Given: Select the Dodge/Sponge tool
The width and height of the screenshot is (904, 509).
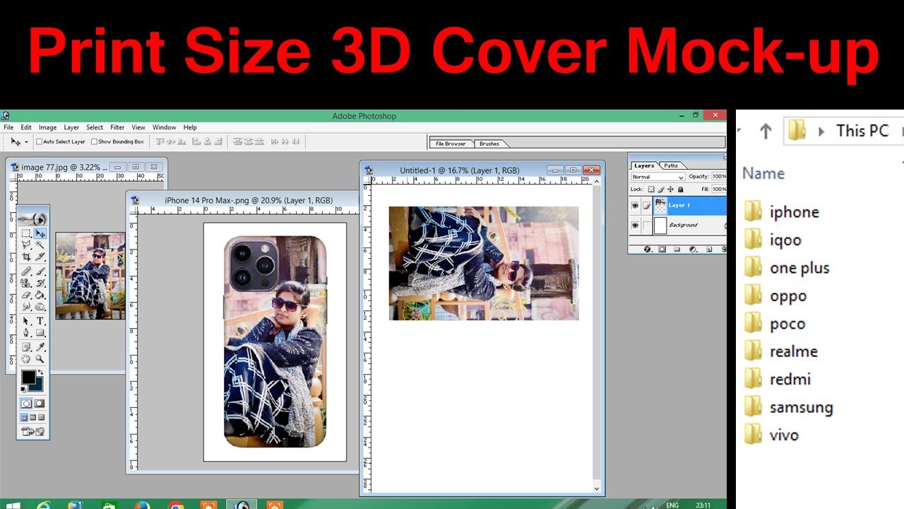Looking at the screenshot, I should pos(40,306).
